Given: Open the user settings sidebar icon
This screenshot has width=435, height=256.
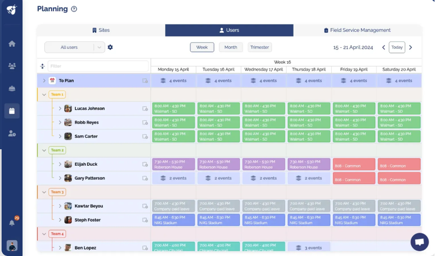Looking at the screenshot, I should click(12, 133).
